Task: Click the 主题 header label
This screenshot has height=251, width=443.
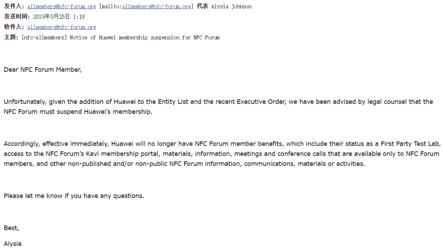Action: pos(11,37)
